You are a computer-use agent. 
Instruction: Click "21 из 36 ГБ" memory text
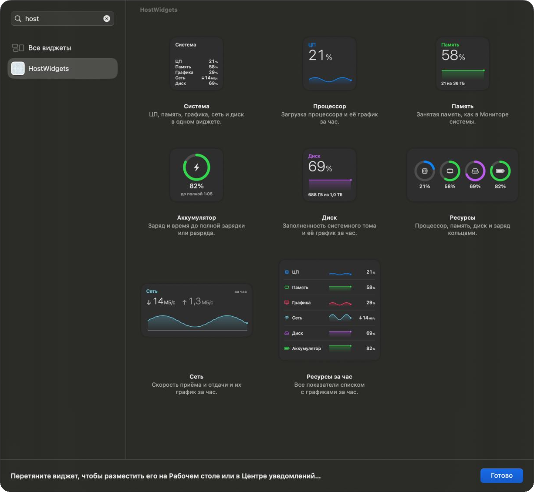point(453,83)
